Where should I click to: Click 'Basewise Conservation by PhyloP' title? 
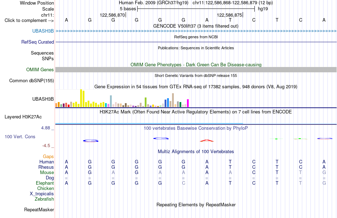(196, 128)
